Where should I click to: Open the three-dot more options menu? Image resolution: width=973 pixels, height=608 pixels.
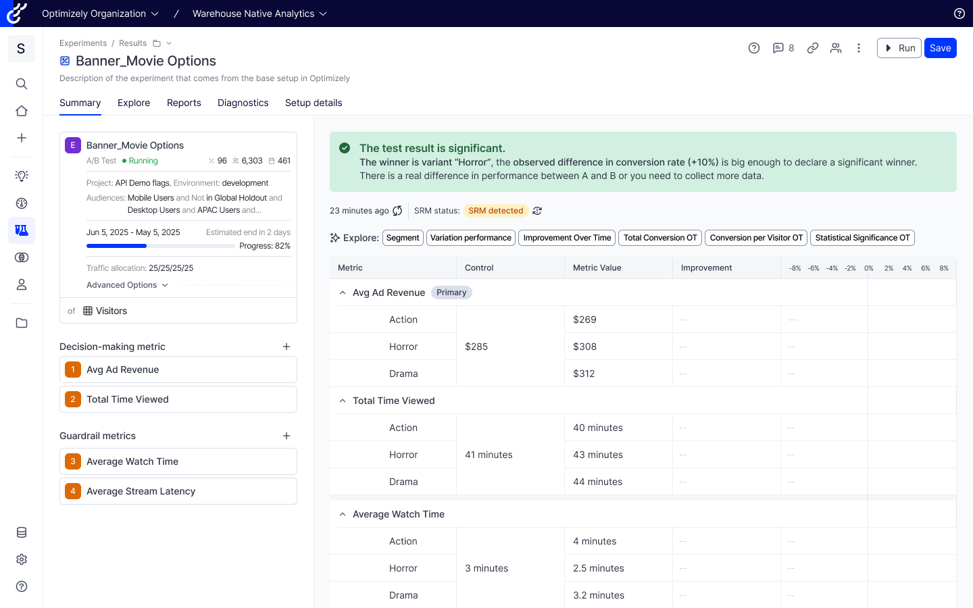[859, 48]
